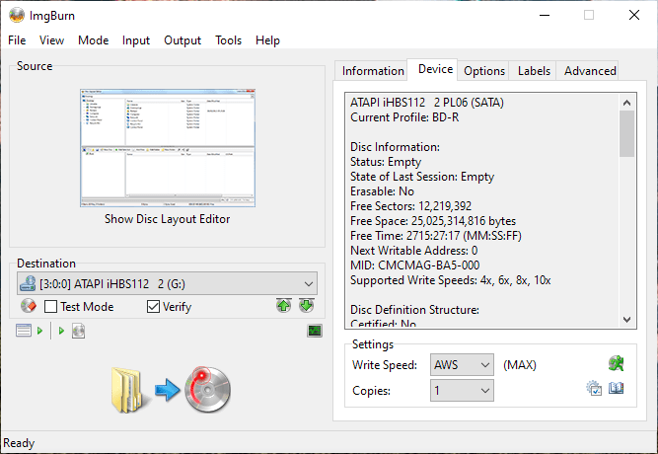Click the device info scrollbar thumb
658x454 pixels.
627,133
